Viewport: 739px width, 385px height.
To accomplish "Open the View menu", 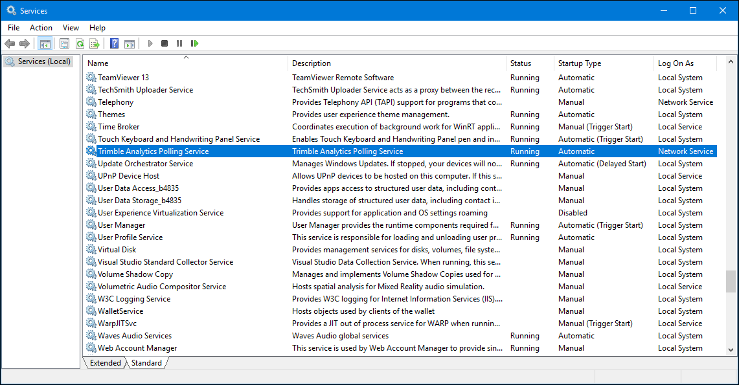I will (x=71, y=28).
